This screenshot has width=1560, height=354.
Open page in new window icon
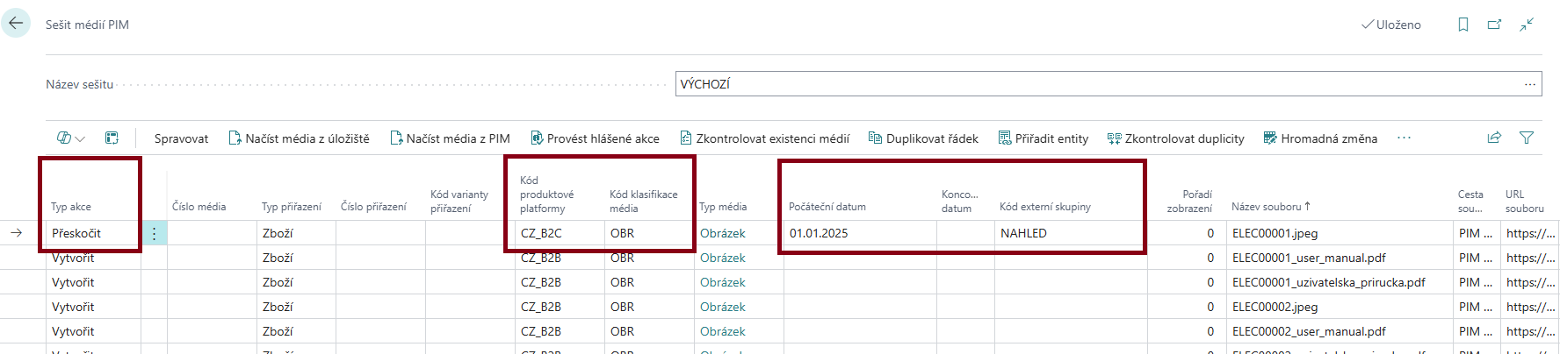pos(1494,25)
